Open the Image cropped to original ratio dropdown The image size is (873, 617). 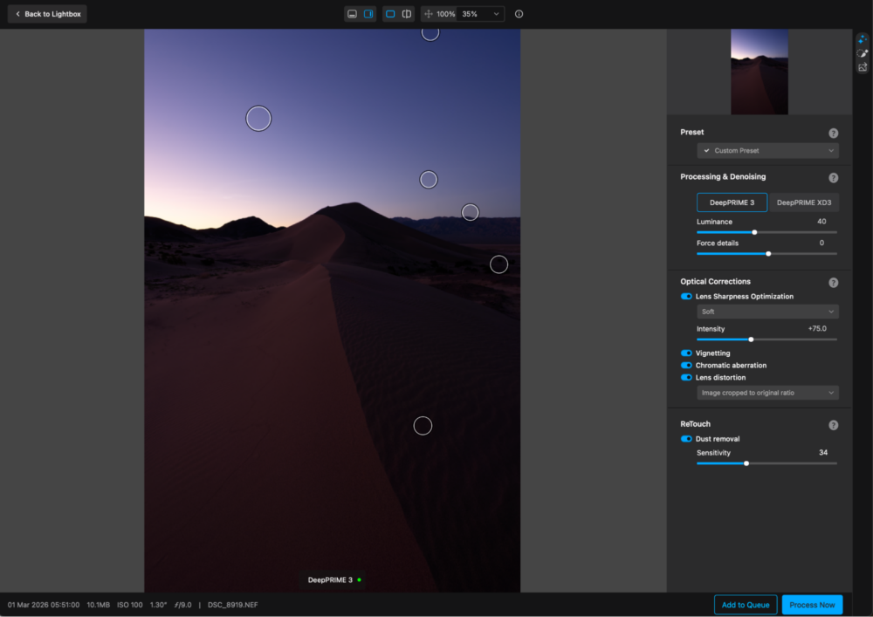tap(767, 393)
